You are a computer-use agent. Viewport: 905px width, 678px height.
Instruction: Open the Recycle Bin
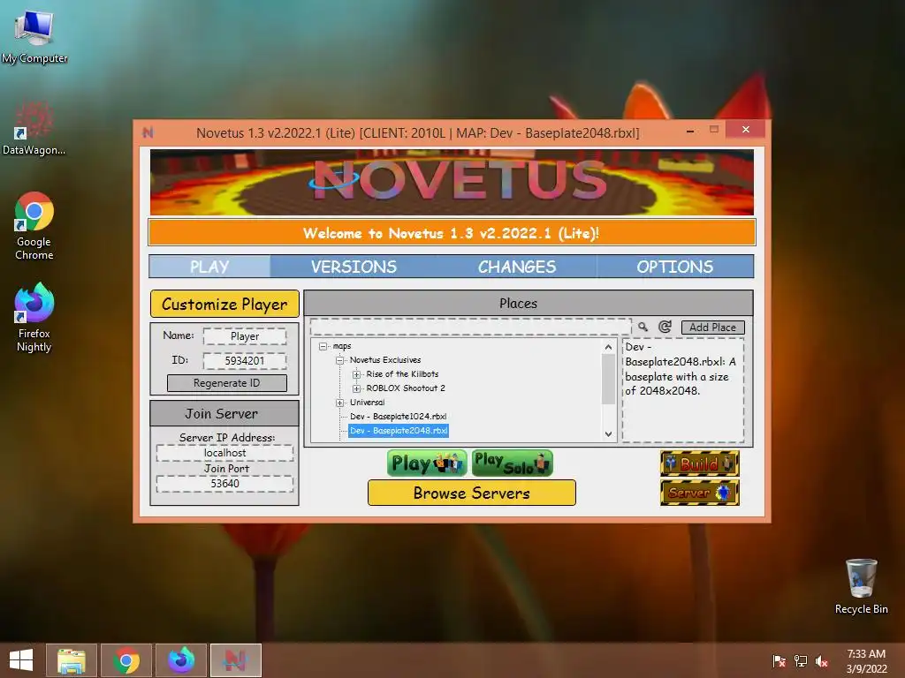tap(861, 586)
